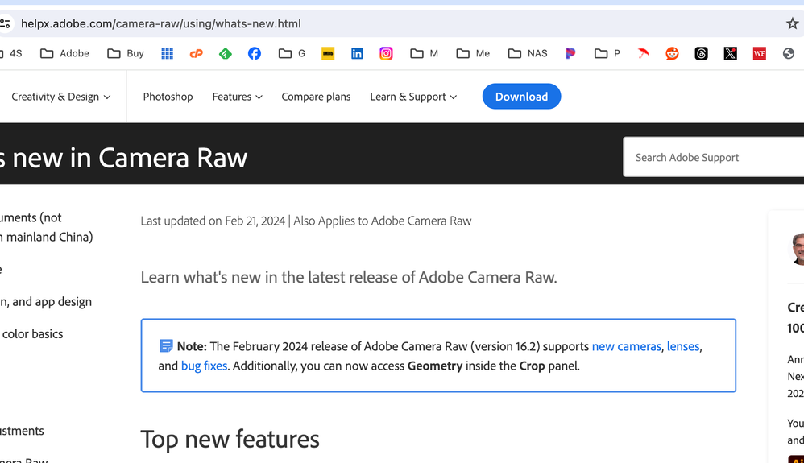
Task: Open the Threads bookmark icon
Action: tap(702, 53)
